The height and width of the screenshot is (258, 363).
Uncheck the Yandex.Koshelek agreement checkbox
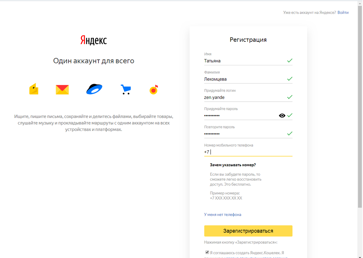[x=207, y=252]
